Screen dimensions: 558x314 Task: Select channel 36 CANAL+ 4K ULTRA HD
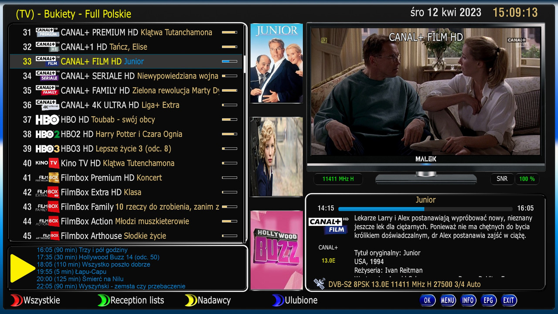click(126, 105)
